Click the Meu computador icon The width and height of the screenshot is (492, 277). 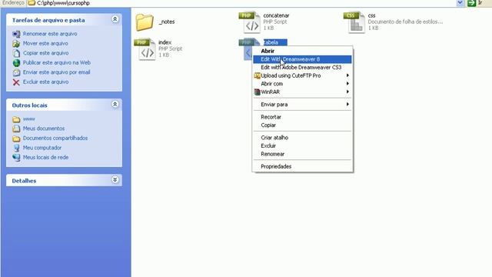coord(16,148)
